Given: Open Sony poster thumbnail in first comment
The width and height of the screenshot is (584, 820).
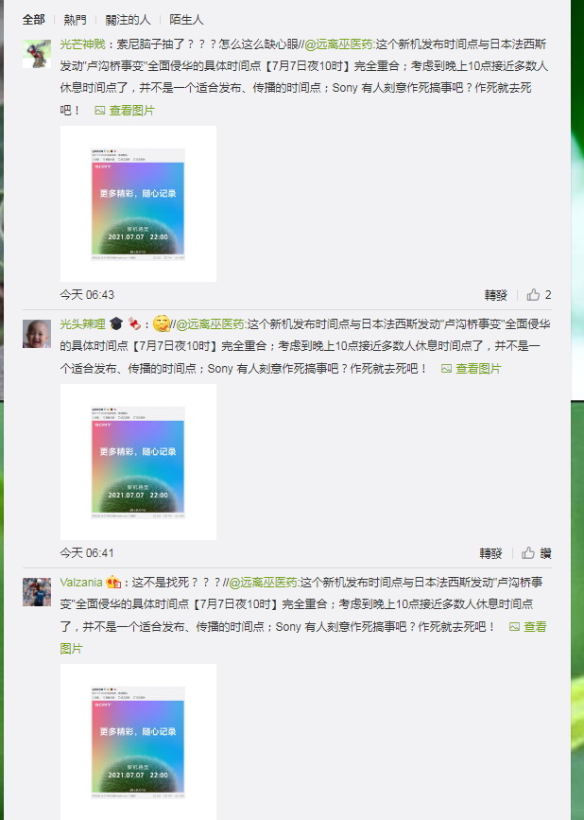Looking at the screenshot, I should pos(138,204).
